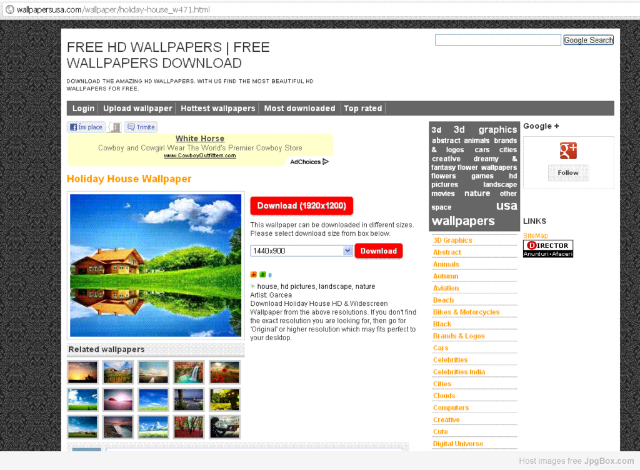640x470 pixels.
Task: Go to 'Most downloaded' in navigation bar
Action: click(299, 109)
